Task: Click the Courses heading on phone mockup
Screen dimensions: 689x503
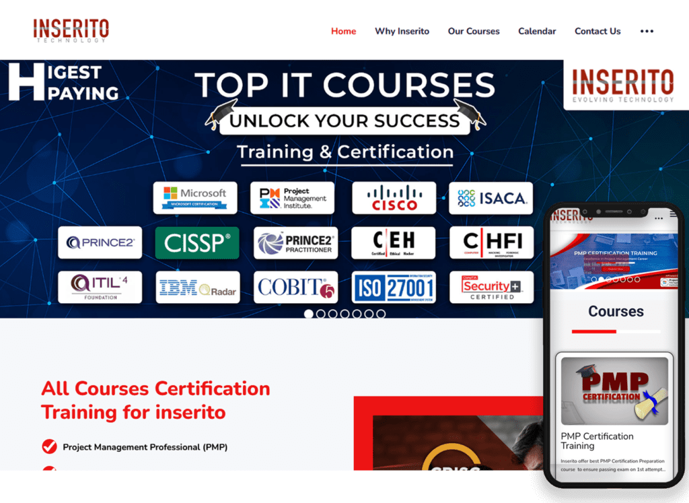Action: coord(616,311)
